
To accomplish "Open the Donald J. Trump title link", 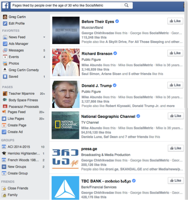I will pyautogui.click(x=97, y=86).
